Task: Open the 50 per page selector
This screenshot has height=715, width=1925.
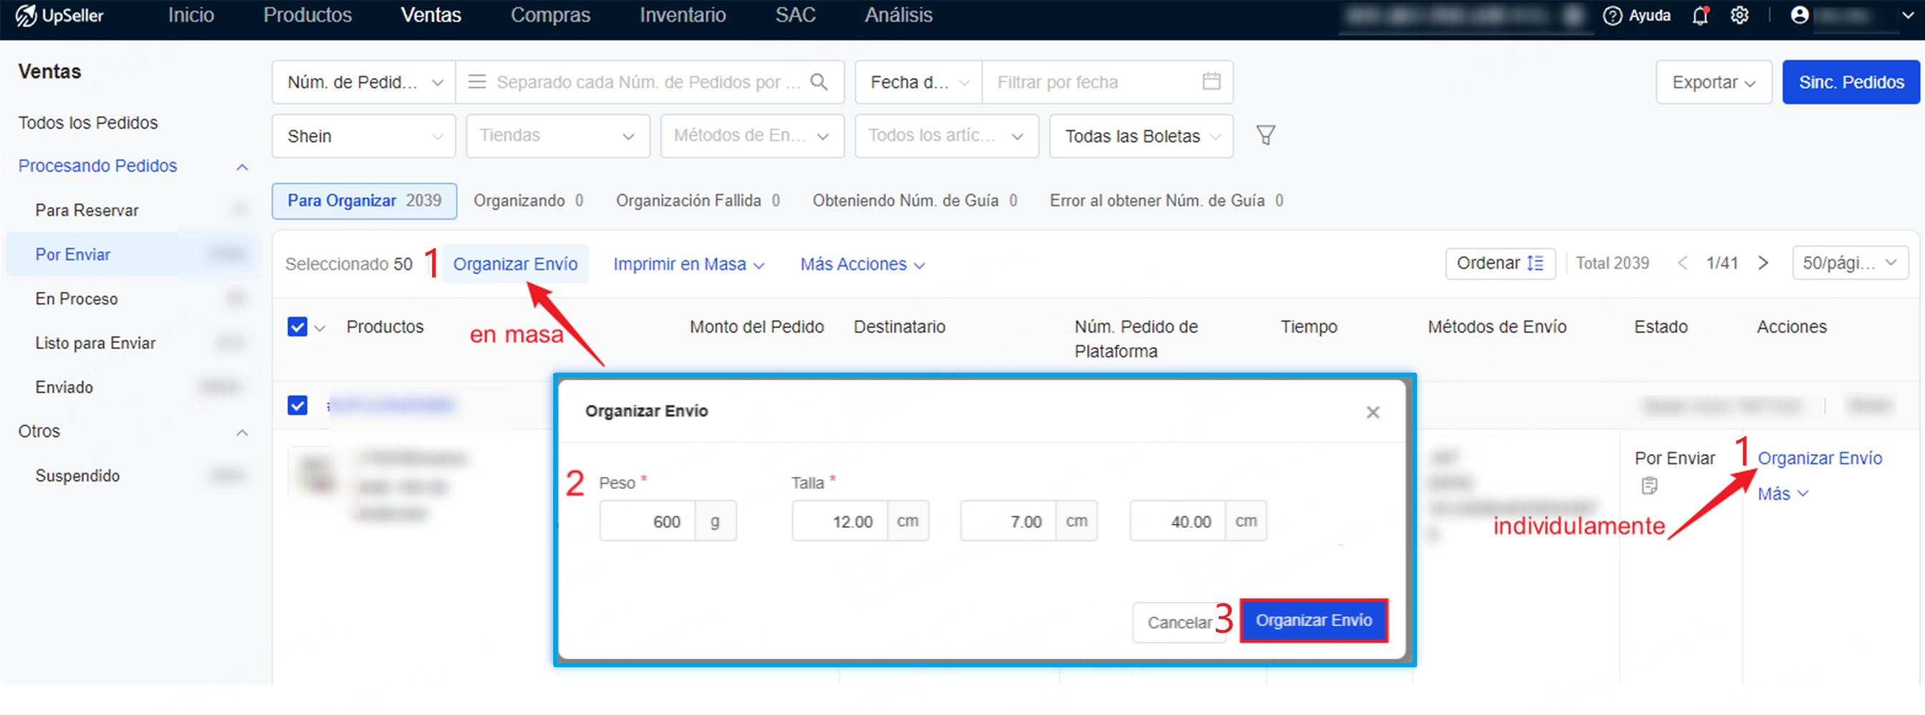Action: (1851, 262)
